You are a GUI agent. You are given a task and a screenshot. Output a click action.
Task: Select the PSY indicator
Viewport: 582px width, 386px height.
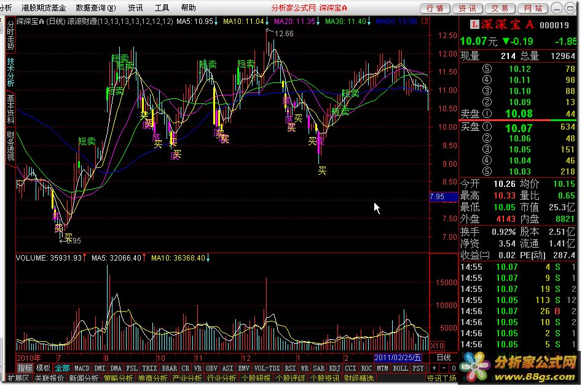[x=418, y=368]
